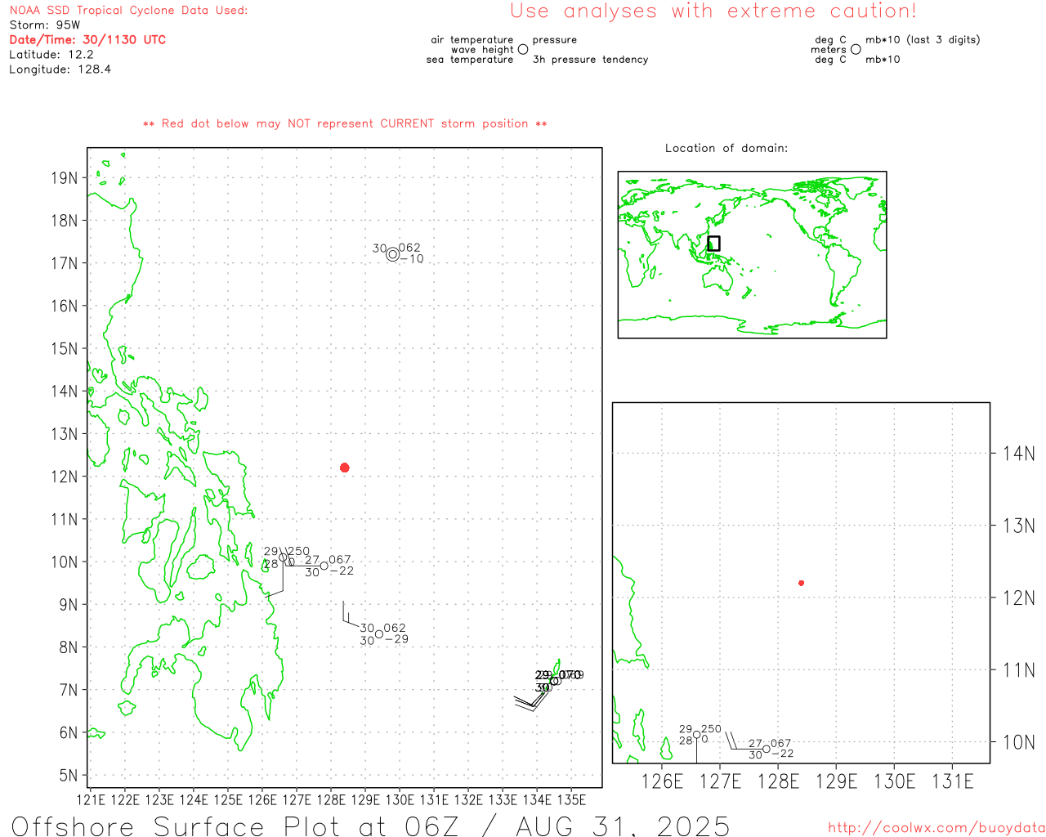Click the '15N' label on main map axis

click(x=65, y=349)
